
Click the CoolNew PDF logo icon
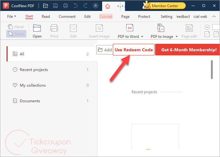6,6
